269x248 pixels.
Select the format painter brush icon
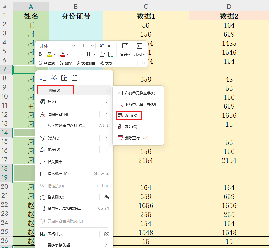tap(102, 54)
